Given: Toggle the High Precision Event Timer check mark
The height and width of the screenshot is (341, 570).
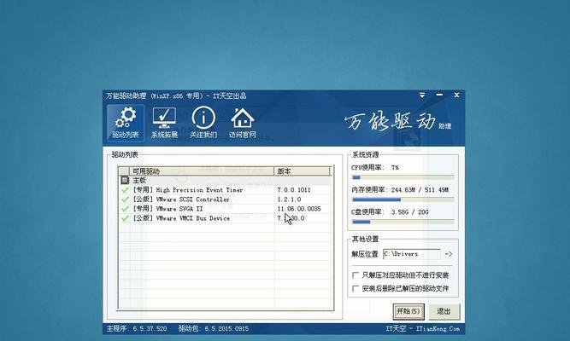Looking at the screenshot, I should point(125,190).
